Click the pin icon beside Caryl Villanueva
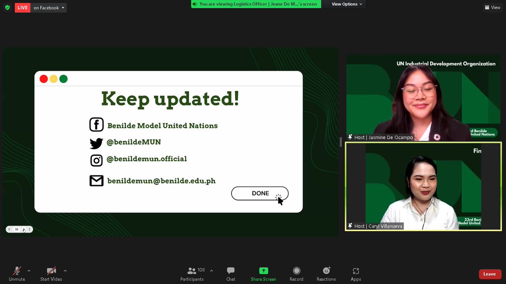Image resolution: width=506 pixels, height=284 pixels. pos(350,226)
